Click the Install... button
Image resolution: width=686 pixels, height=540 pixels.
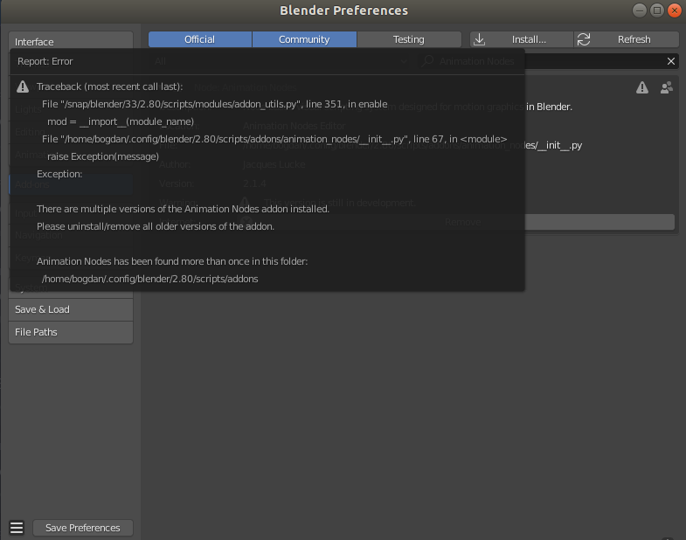click(x=522, y=39)
